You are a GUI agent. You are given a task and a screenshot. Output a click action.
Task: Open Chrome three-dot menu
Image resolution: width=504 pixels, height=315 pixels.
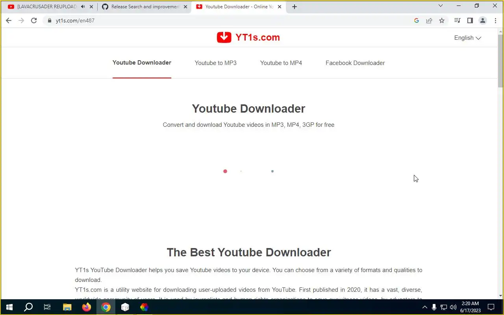point(495,20)
